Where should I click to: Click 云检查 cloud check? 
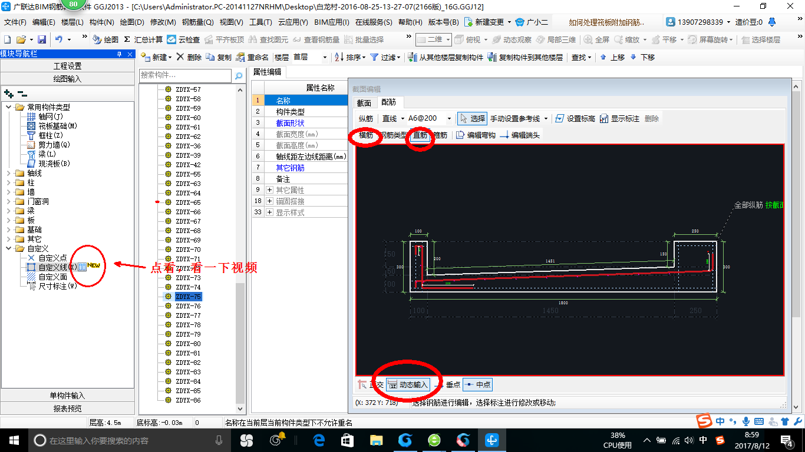[x=183, y=39]
